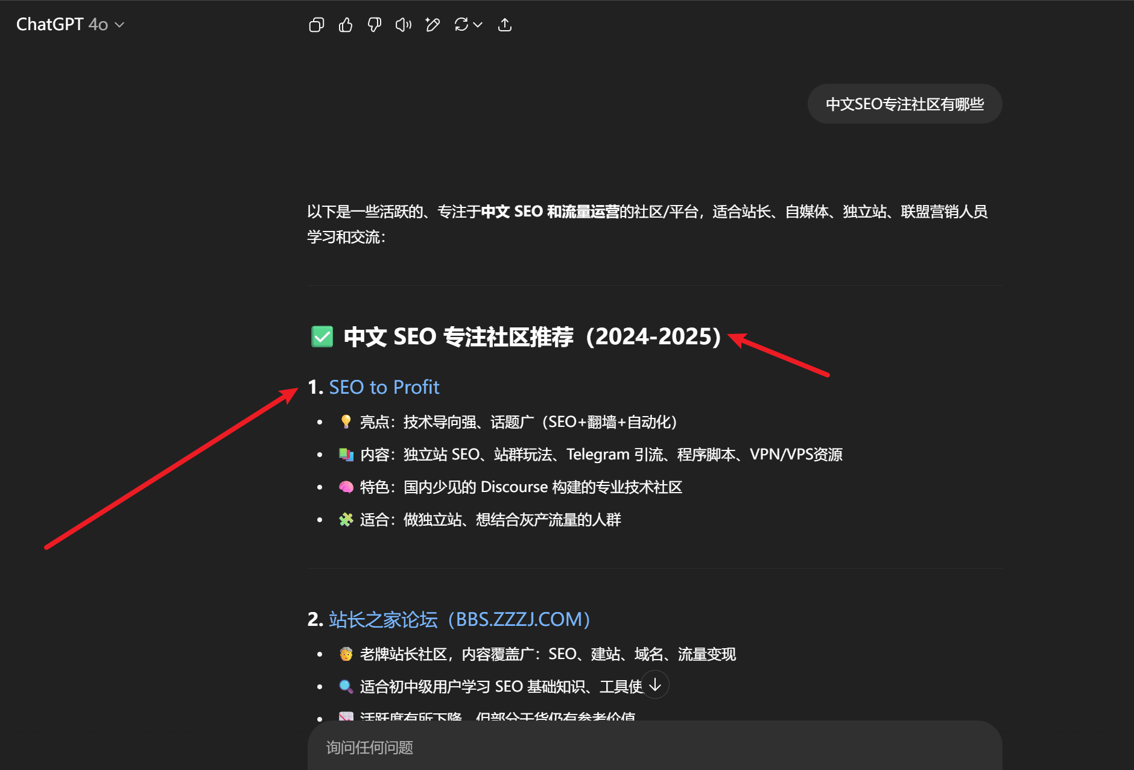Select user message 中文SEO专注社区有哪些

pyautogui.click(x=905, y=104)
